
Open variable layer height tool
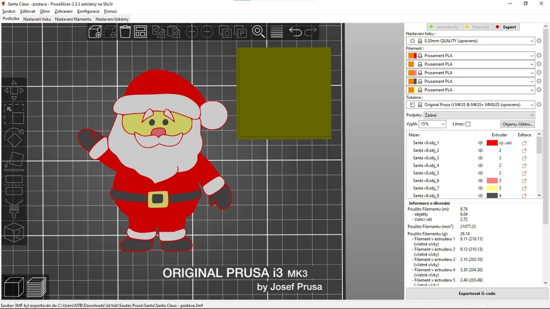coord(276,32)
